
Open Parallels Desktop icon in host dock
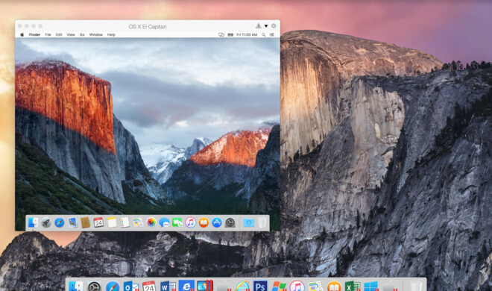click(205, 286)
